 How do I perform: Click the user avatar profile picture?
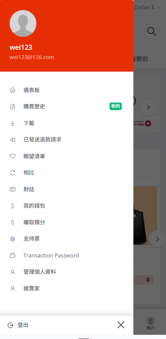tap(23, 23)
